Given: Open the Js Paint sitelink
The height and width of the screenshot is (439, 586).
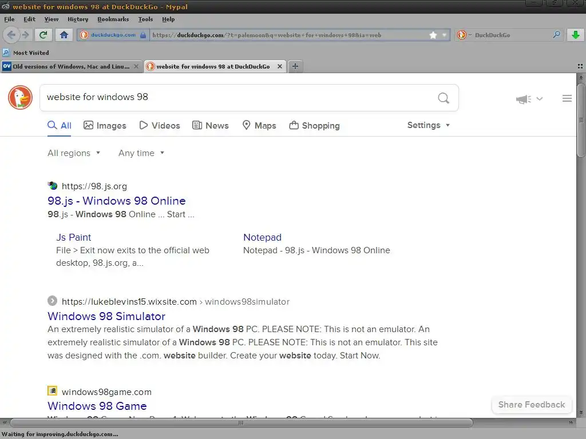Looking at the screenshot, I should click(x=74, y=237).
